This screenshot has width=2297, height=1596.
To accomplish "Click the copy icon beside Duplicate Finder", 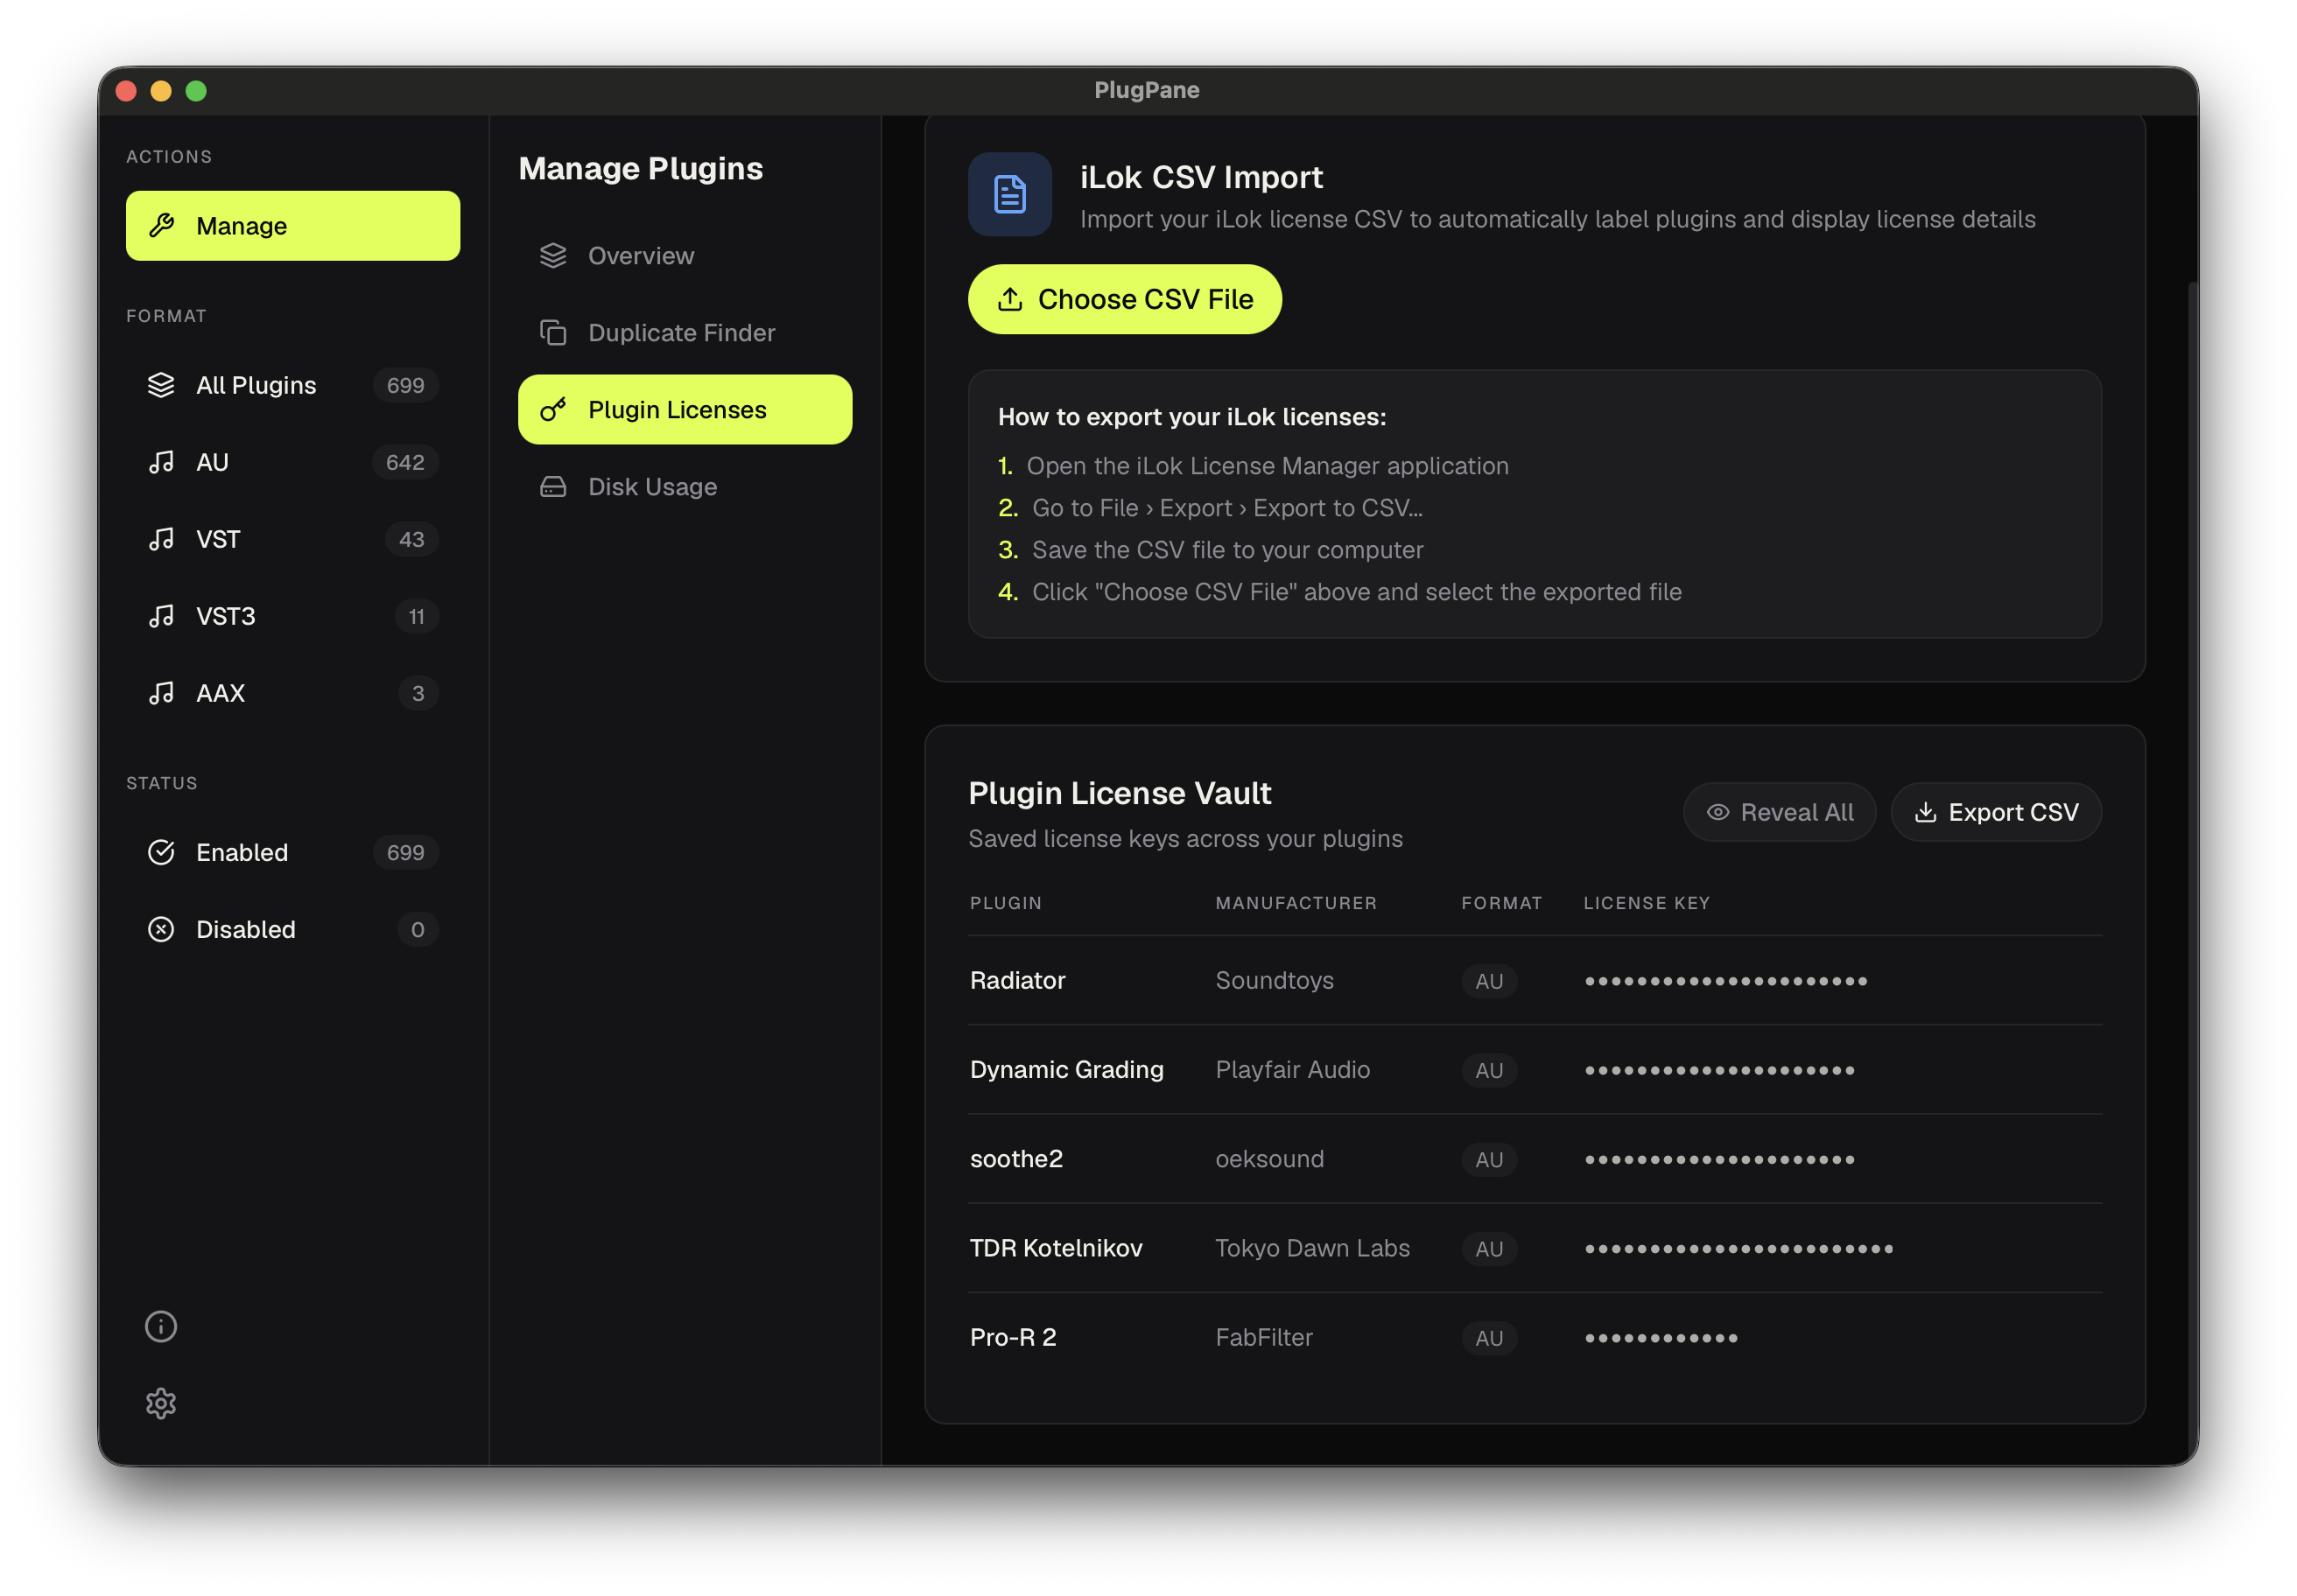I will point(553,333).
